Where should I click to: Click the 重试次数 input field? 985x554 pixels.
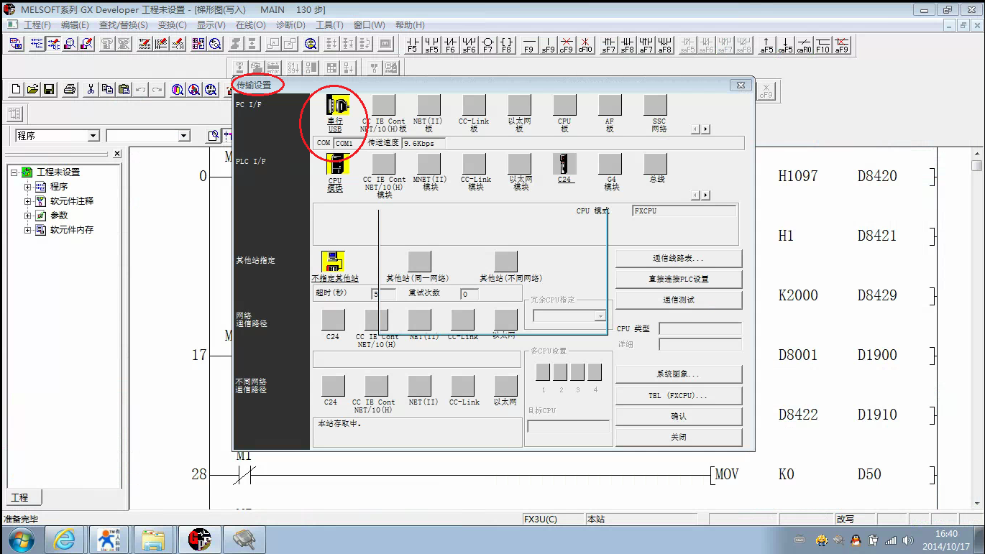pos(469,294)
